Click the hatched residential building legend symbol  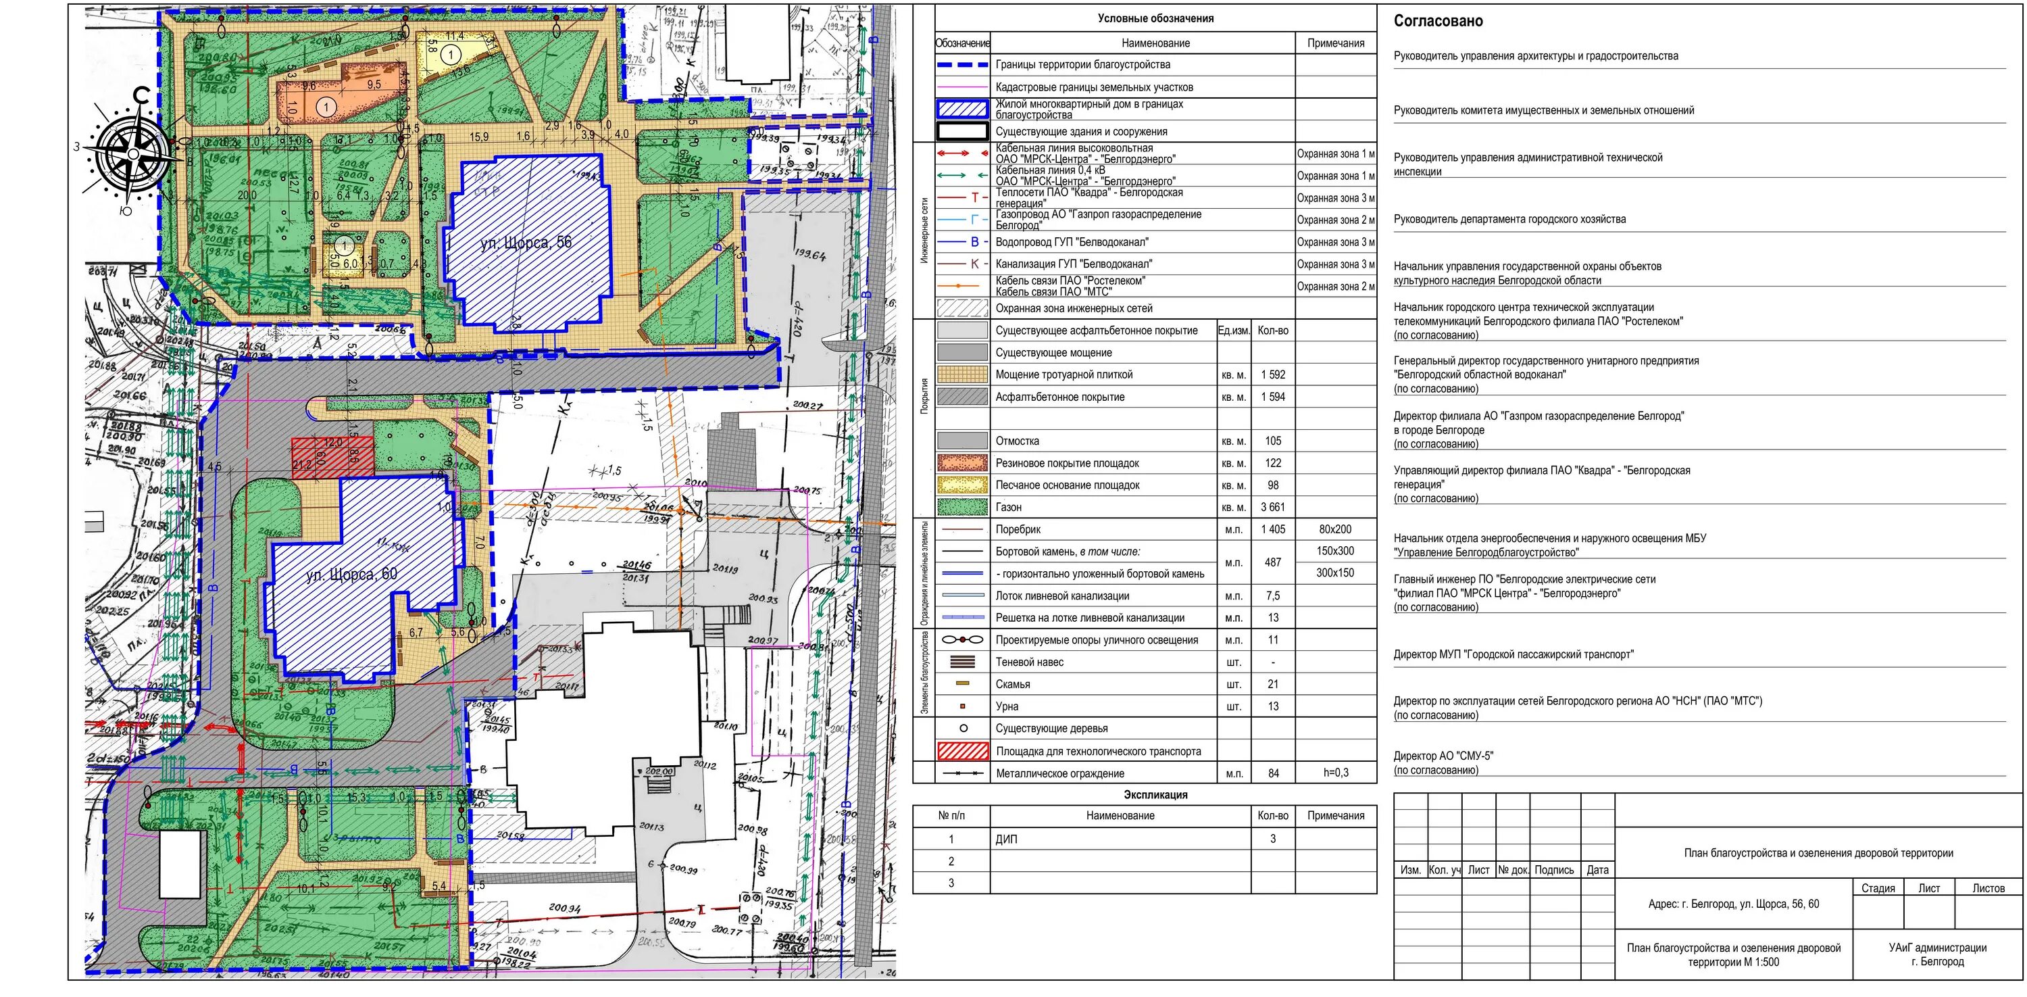962,110
